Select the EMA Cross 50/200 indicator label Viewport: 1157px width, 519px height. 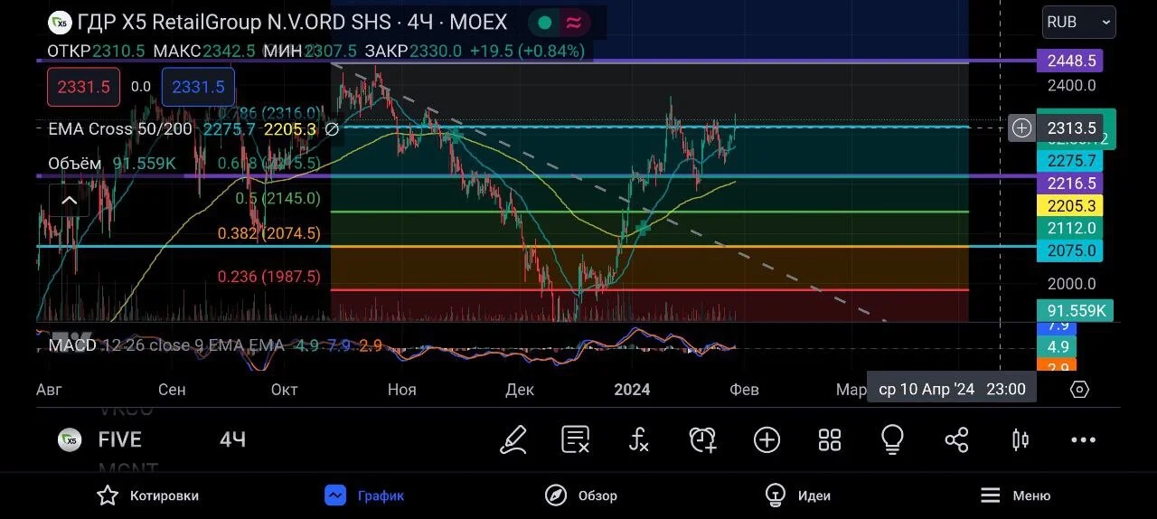pyautogui.click(x=120, y=129)
